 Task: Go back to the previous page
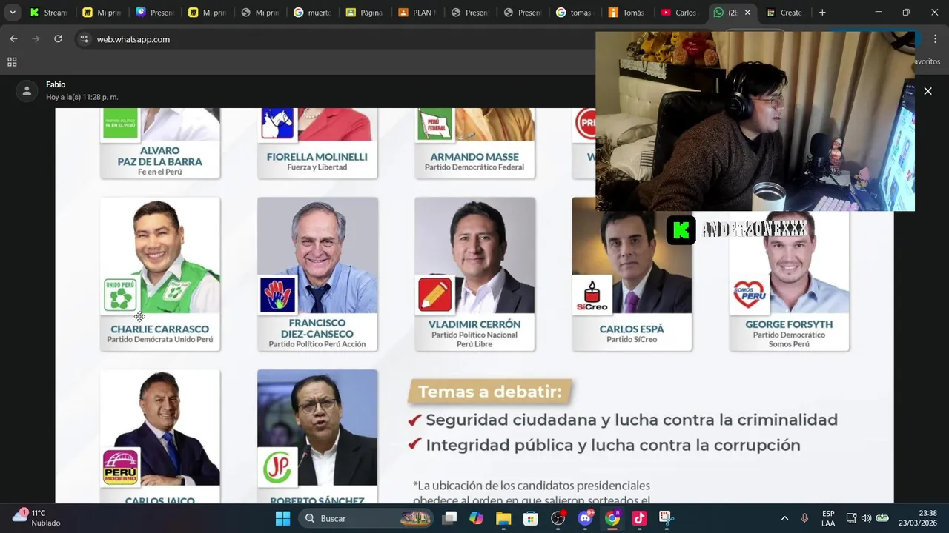13,39
